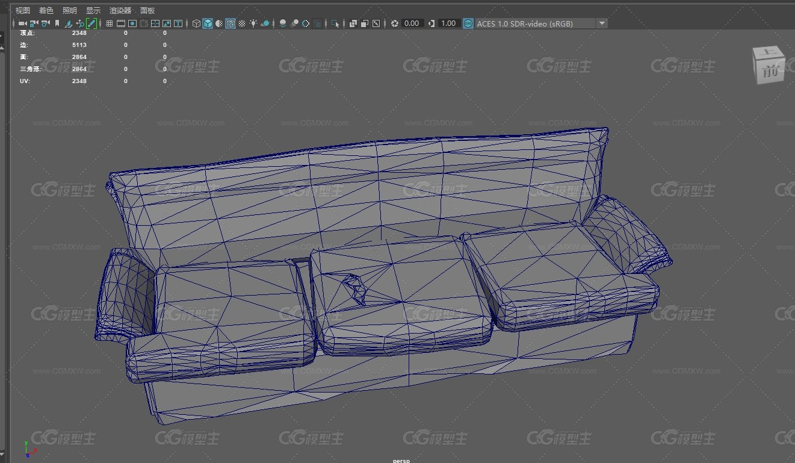Click X-Ray Active Components icon
This screenshot has width=795, height=463.
point(365,23)
